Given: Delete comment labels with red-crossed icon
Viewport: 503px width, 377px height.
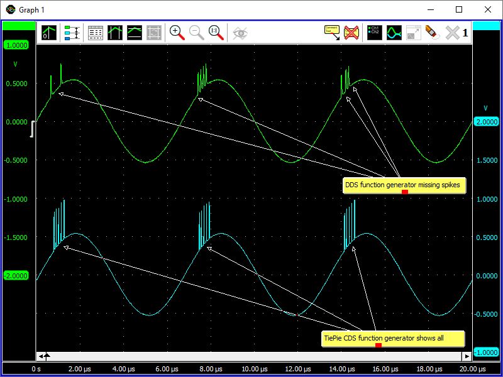Looking at the screenshot, I should click(x=351, y=33).
